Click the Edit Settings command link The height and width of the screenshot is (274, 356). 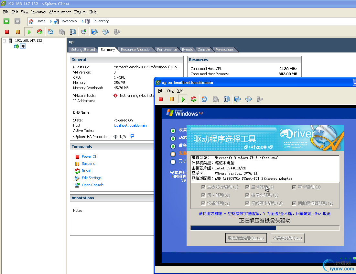92,178
